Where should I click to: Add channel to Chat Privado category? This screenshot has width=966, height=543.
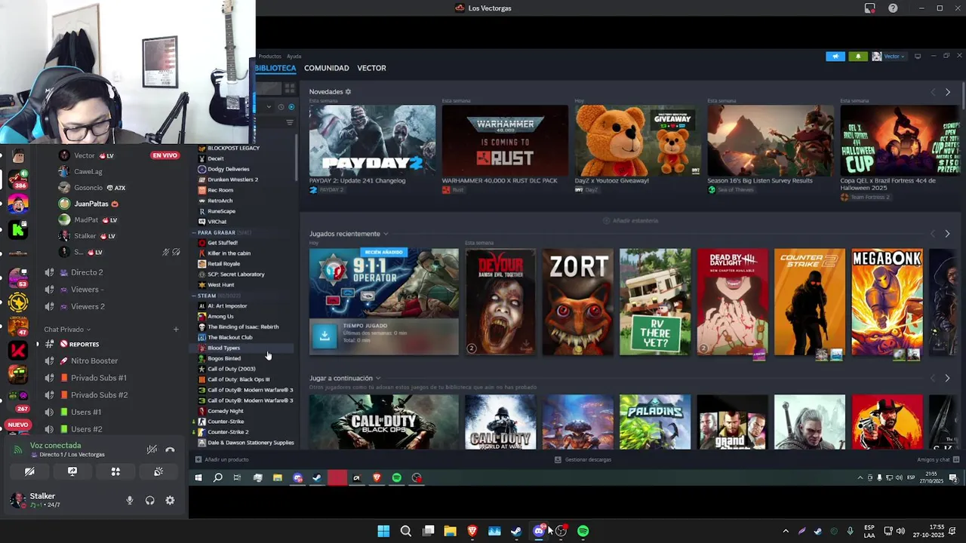coord(176,330)
